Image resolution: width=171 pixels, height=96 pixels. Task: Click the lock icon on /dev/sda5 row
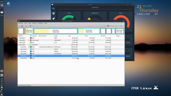pyautogui.click(x=29, y=47)
